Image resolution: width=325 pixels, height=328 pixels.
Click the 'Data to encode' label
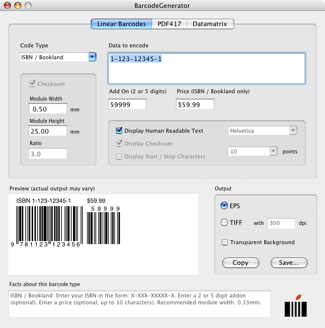(128, 45)
